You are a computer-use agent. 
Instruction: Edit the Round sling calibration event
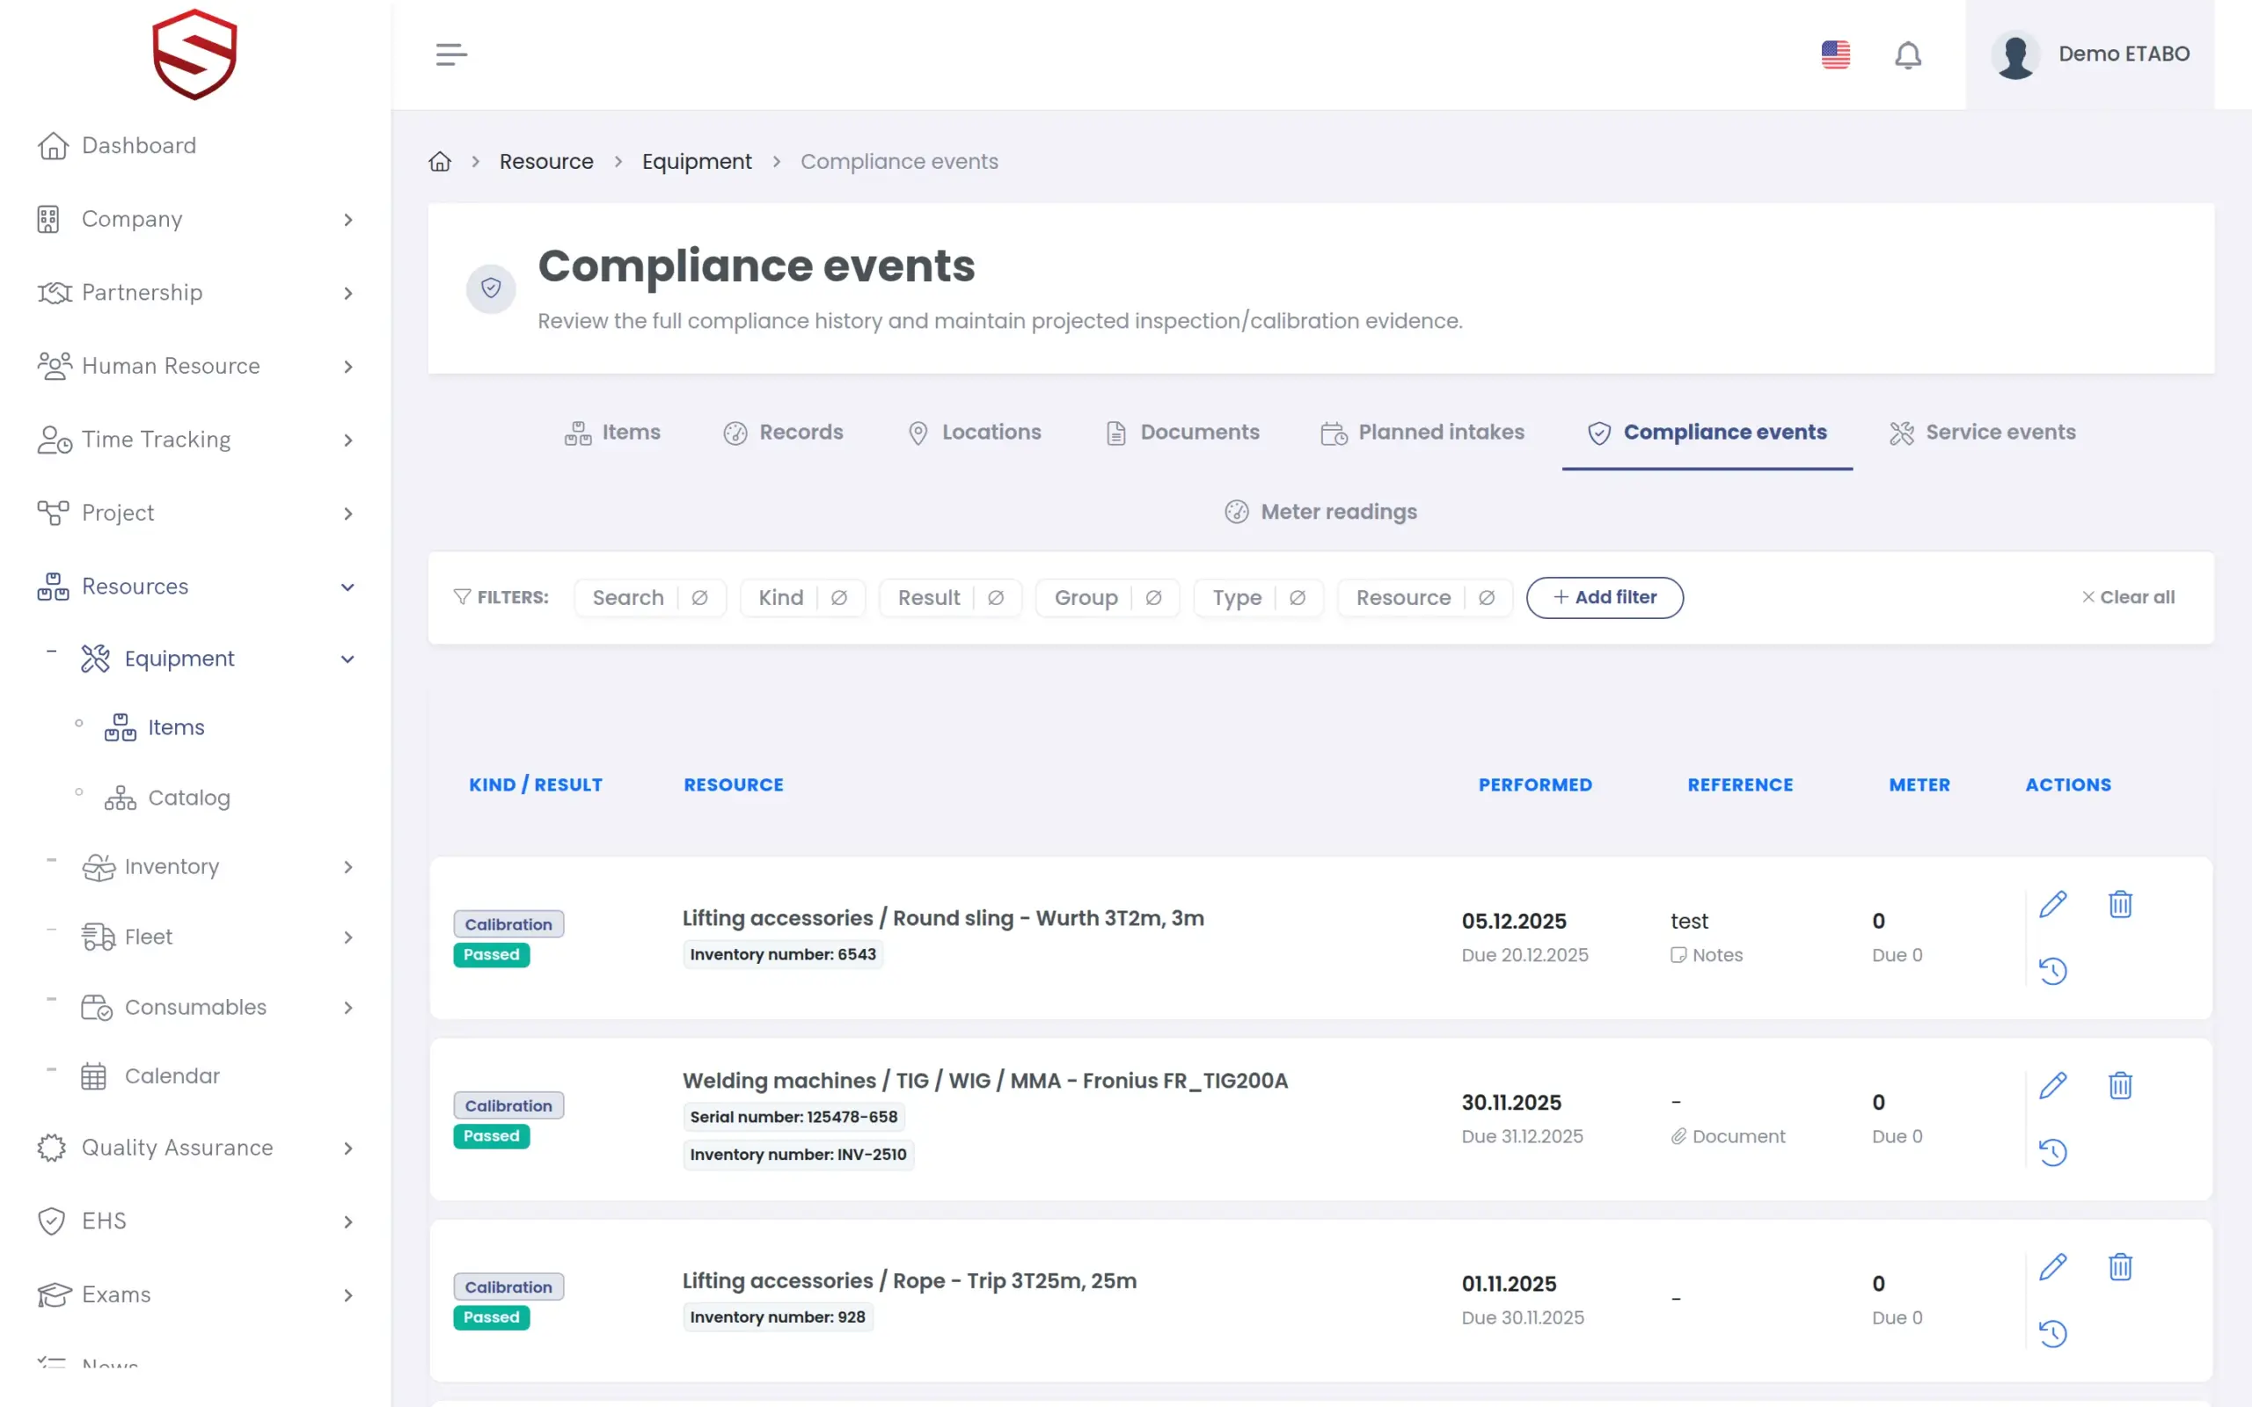point(2053,905)
